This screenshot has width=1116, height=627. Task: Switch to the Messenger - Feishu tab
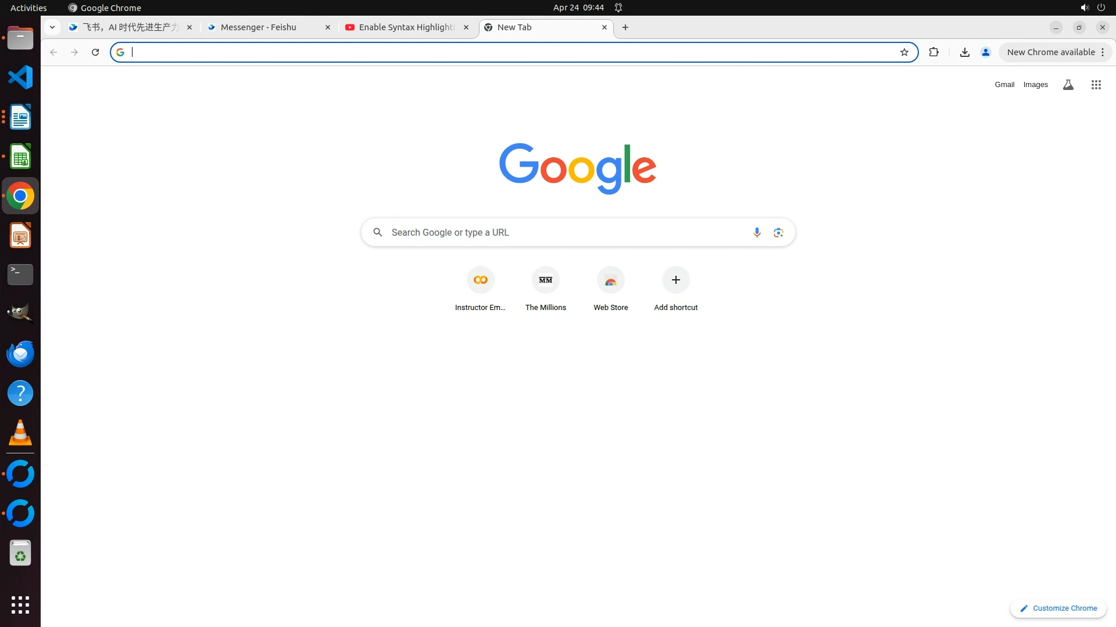(259, 27)
